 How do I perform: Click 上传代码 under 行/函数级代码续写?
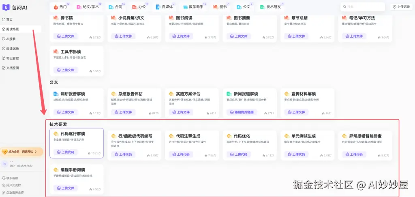[x=123, y=154]
